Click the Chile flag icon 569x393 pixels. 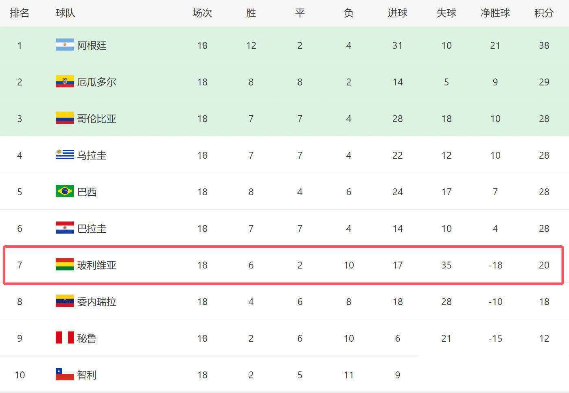coord(65,374)
